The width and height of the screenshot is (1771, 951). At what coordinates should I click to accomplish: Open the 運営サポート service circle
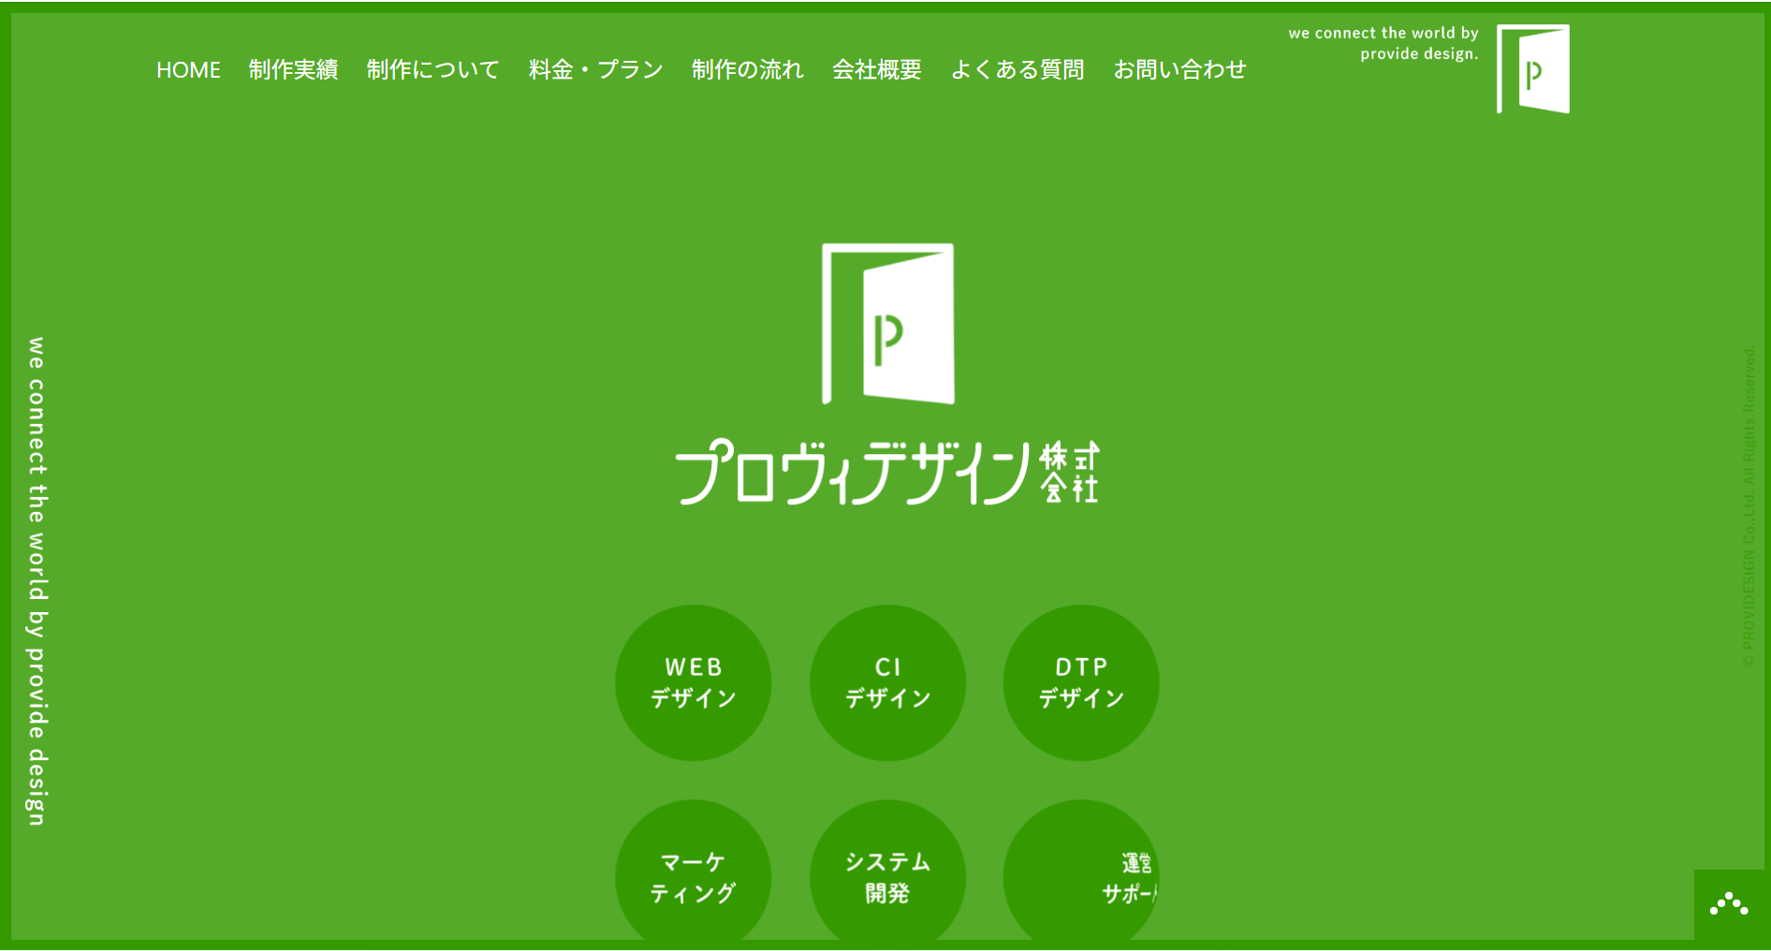click(1080, 877)
